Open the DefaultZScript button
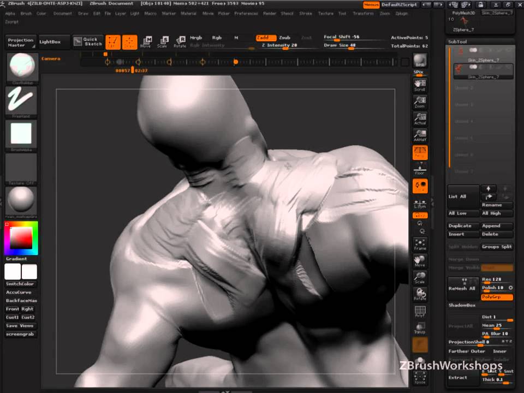Image resolution: width=524 pixels, height=393 pixels. pyautogui.click(x=400, y=5)
